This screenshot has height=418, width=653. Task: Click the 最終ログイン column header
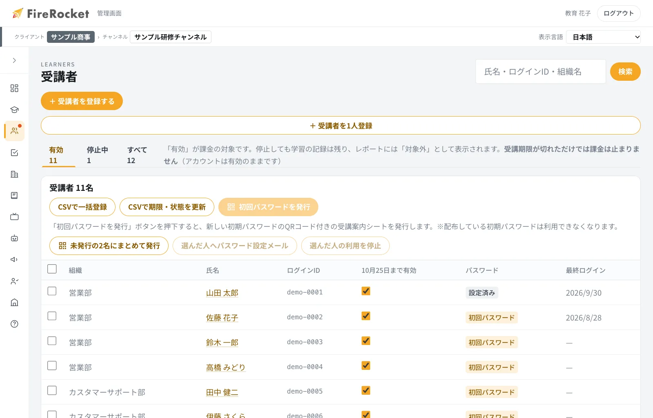pos(586,270)
